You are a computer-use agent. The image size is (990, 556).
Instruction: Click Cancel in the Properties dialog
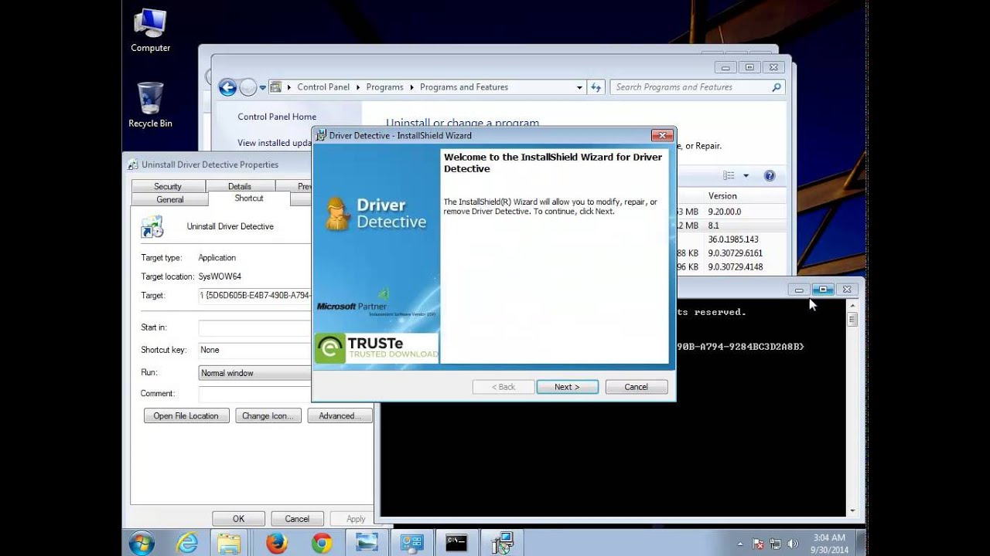297,519
